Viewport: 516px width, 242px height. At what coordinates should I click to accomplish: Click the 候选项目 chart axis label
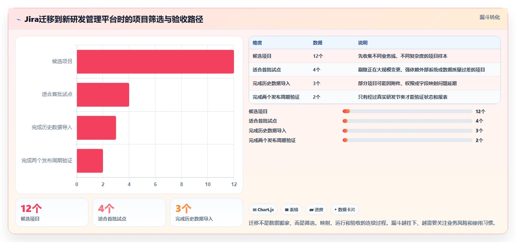point(62,62)
